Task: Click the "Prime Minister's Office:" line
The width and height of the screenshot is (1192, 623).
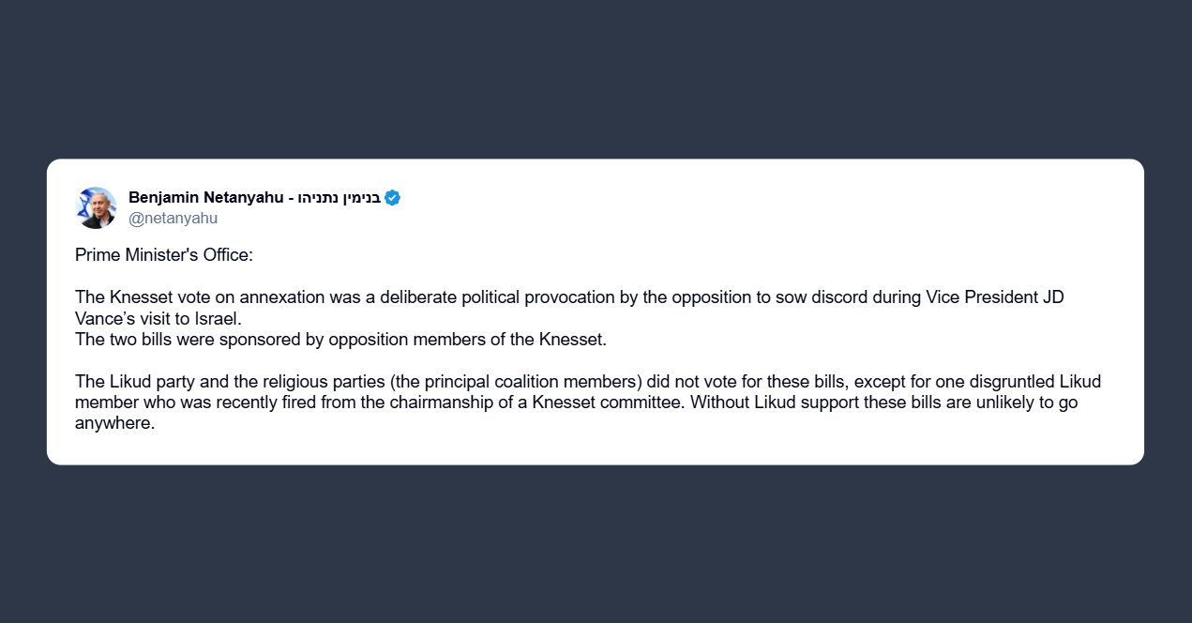Action: (164, 255)
